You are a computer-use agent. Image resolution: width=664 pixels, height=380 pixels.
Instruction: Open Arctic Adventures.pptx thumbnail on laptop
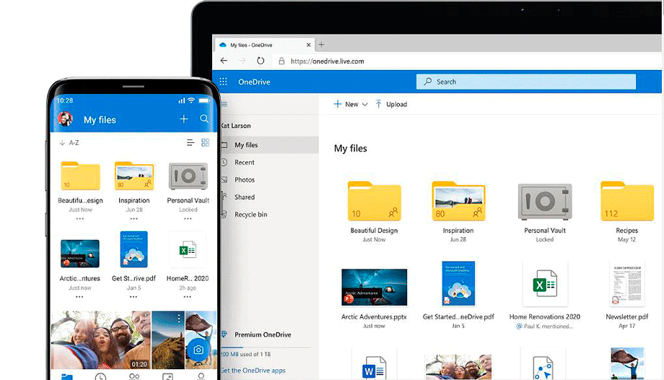tap(374, 287)
